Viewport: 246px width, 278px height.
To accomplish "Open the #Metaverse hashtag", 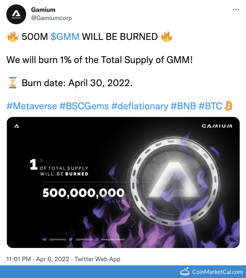I will click(32, 106).
